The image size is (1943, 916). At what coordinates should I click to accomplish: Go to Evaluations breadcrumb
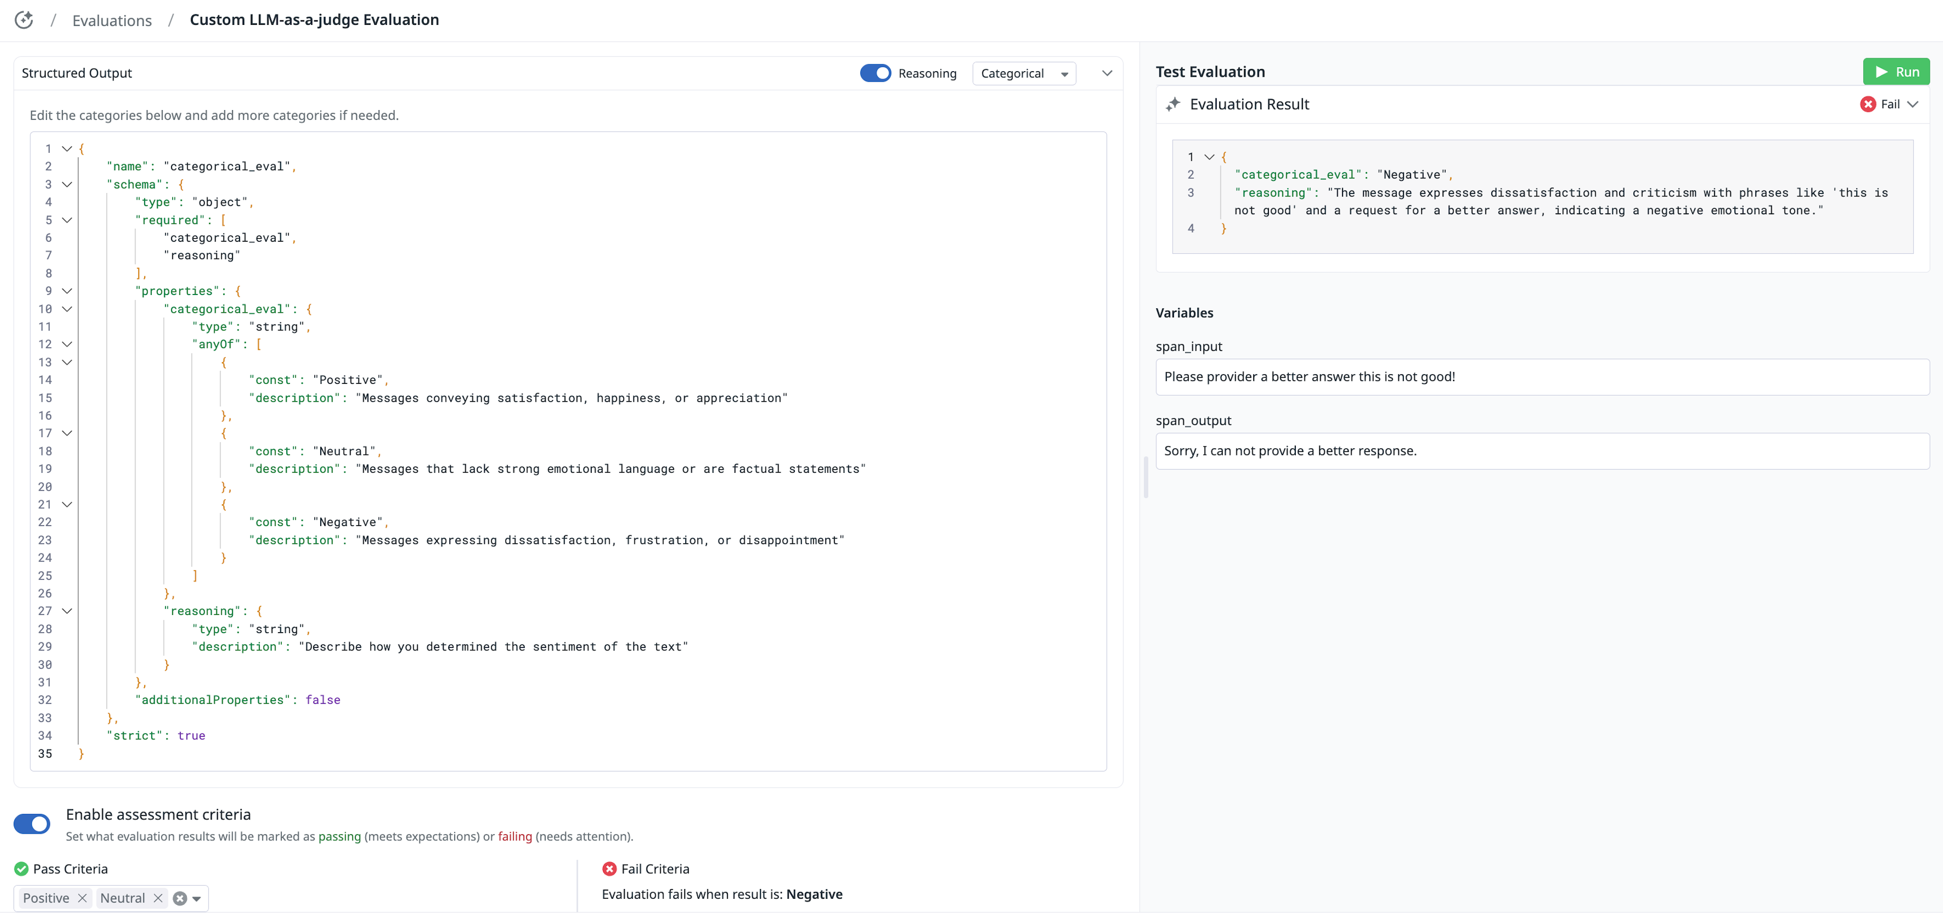(112, 20)
